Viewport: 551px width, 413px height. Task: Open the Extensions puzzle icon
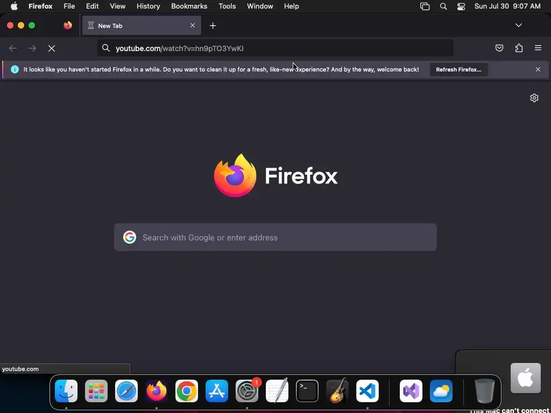pos(519,48)
